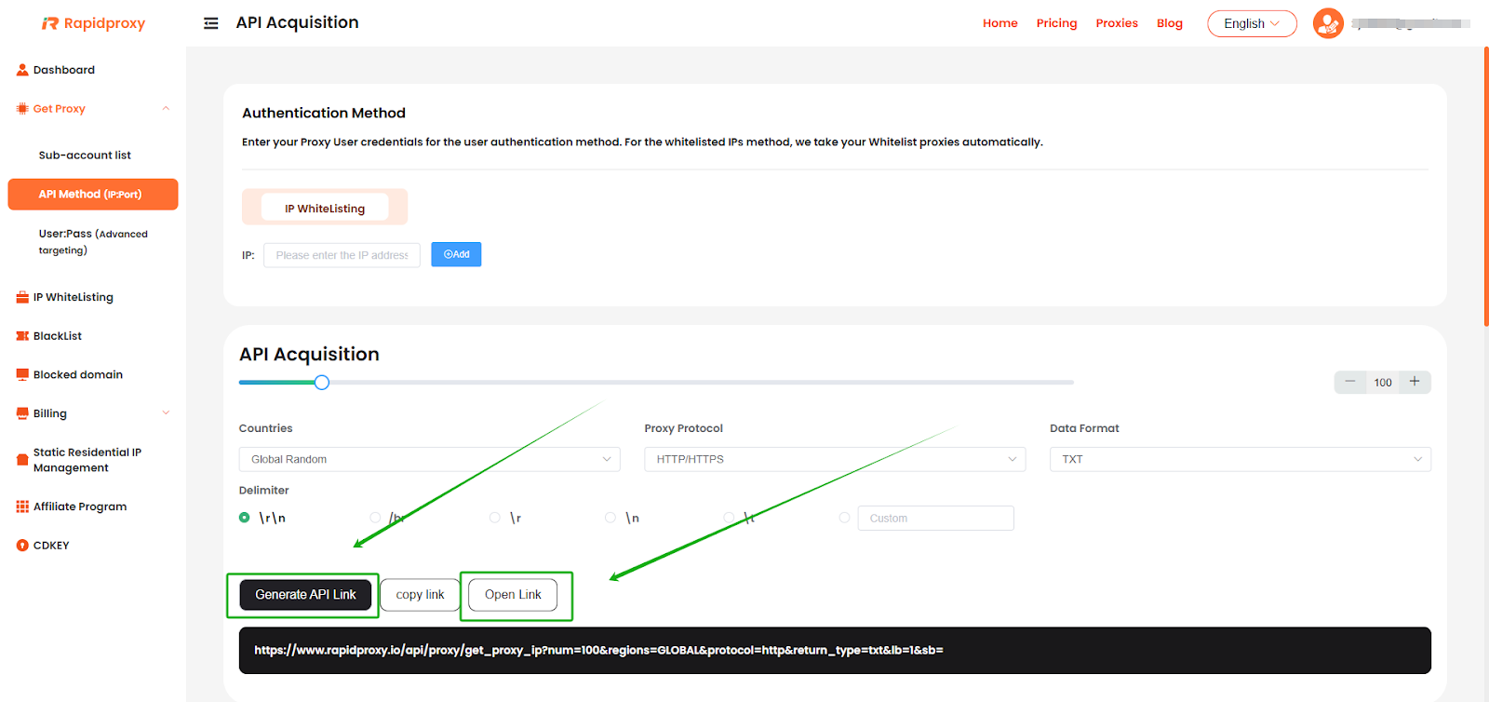Click the proxy quantity slider handle
This screenshot has width=1489, height=702.
click(x=322, y=382)
